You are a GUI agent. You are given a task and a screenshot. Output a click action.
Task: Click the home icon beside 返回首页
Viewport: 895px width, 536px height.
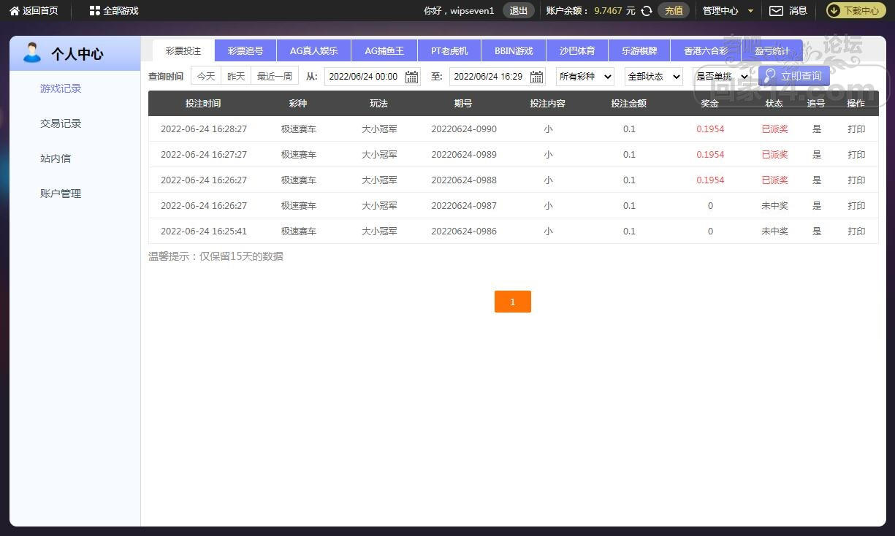click(14, 11)
